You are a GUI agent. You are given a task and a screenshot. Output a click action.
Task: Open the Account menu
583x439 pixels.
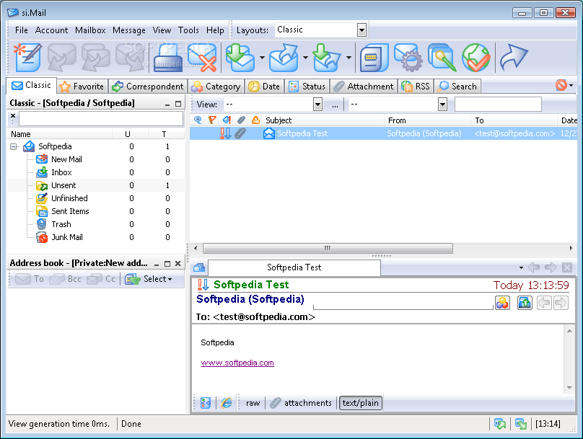point(51,30)
